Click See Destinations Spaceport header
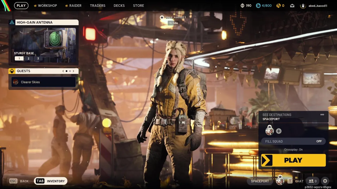The height and width of the screenshot is (189, 337). (x=293, y=117)
